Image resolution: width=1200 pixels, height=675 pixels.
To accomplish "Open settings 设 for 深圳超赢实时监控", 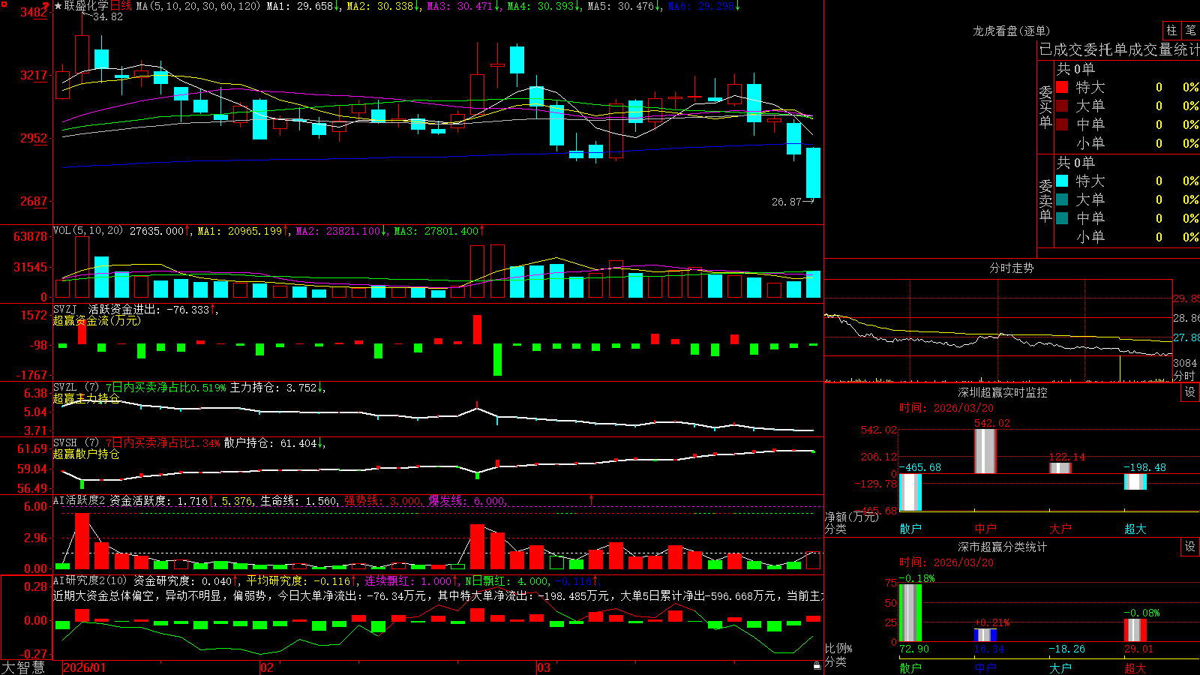I will pos(1190,393).
